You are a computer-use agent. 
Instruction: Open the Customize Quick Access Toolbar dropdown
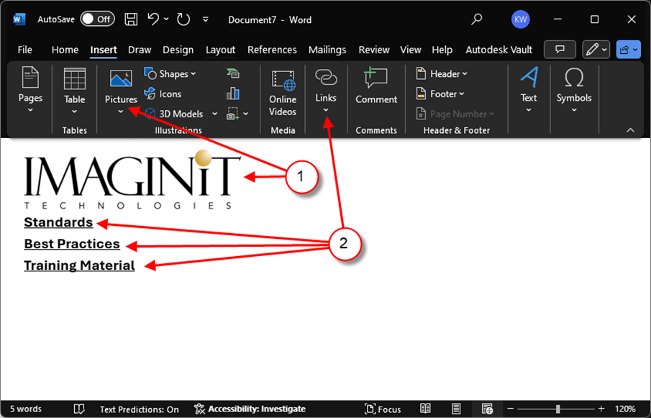click(206, 19)
